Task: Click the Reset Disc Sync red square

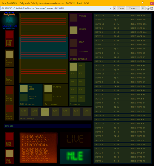Action: coord(9,35)
